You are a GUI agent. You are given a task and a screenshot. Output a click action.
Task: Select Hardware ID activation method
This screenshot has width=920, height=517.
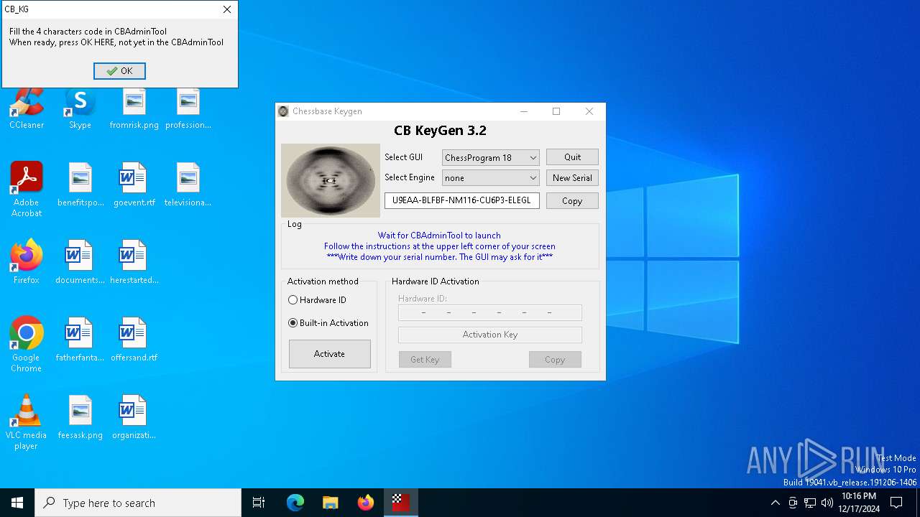(317, 300)
